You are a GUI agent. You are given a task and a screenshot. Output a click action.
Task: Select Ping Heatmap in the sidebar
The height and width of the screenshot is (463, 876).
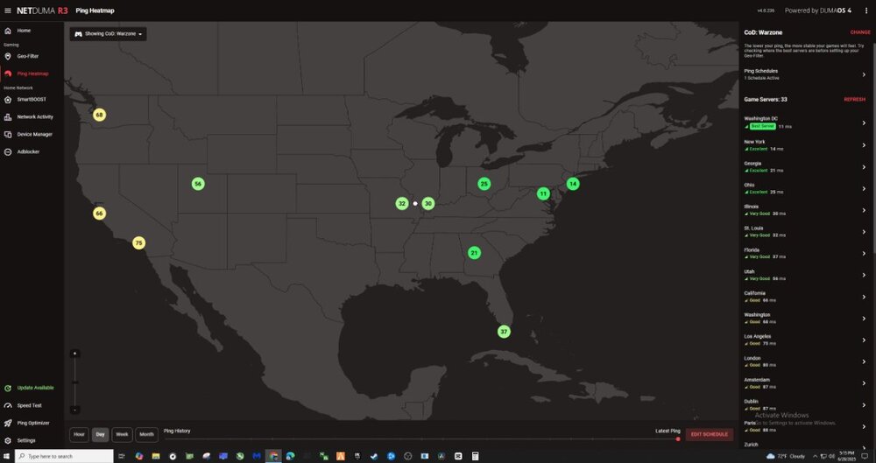click(x=32, y=74)
